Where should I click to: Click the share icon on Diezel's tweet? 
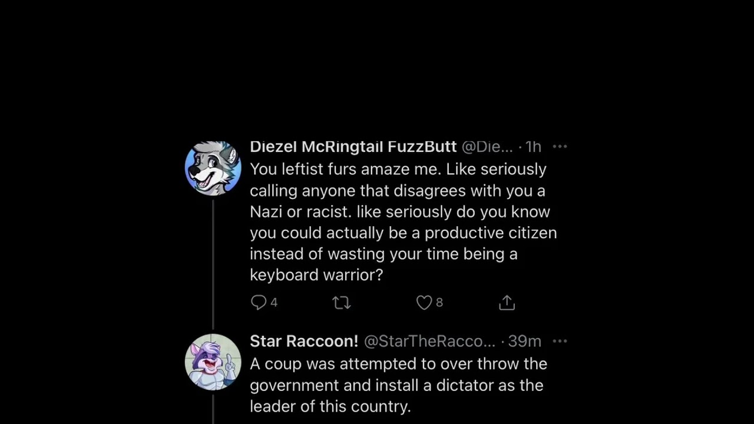(507, 303)
